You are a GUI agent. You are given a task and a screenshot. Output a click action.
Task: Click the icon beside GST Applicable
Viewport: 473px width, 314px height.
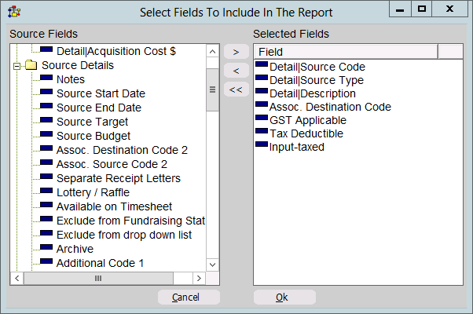(x=262, y=118)
